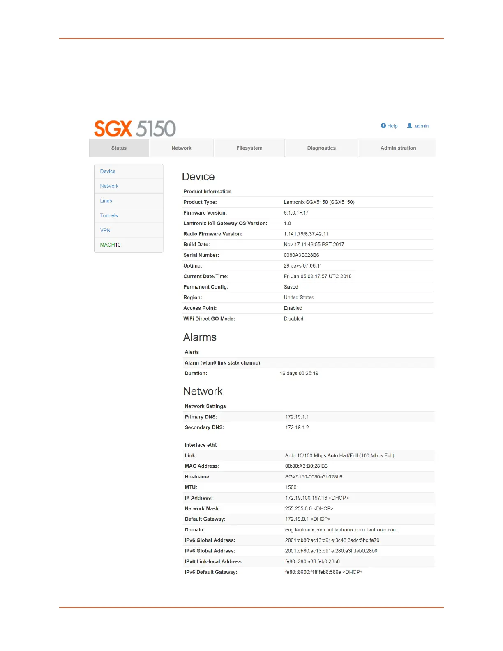Click the Network Settings subheading

pyautogui.click(x=205, y=406)
